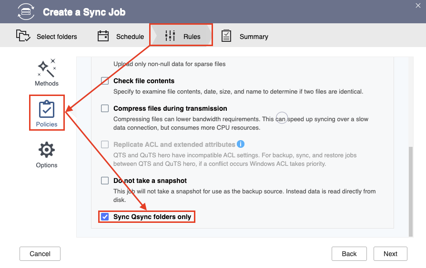
Task: Close the Create a Sync Job dialog
Action: [x=418, y=5]
